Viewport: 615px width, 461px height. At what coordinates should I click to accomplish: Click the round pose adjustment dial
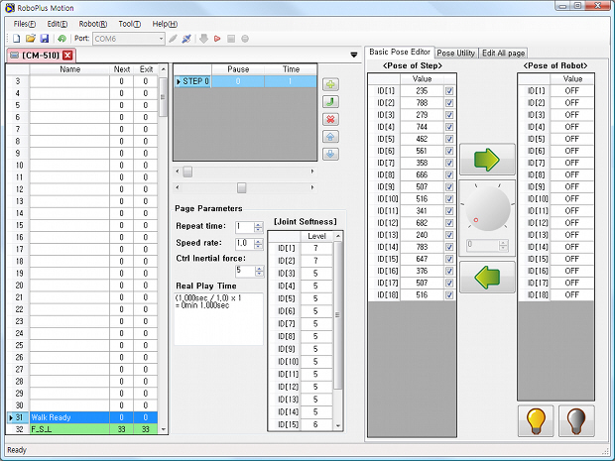coord(487,207)
